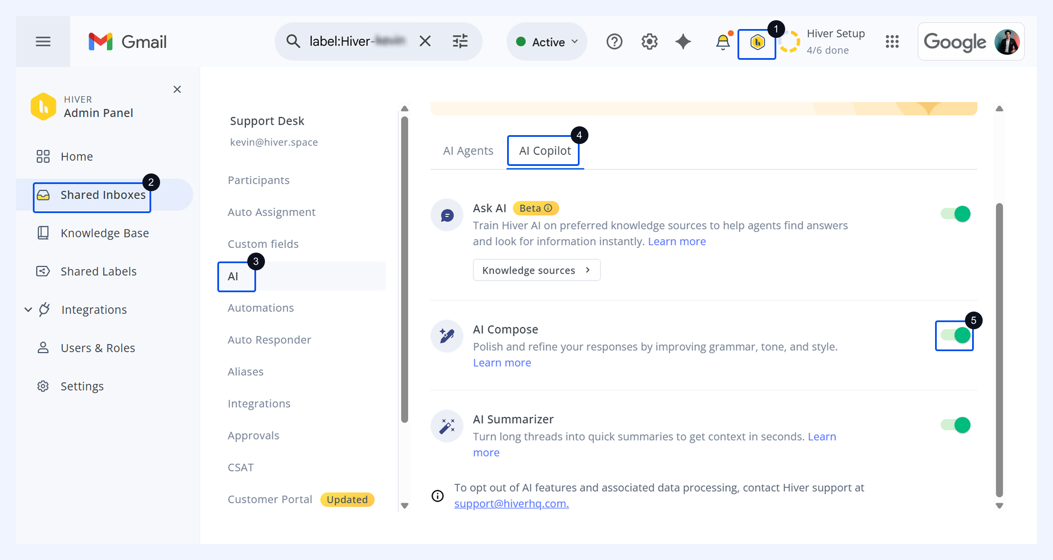This screenshot has height=560, width=1053.
Task: Open the notifications bell
Action: (723, 42)
